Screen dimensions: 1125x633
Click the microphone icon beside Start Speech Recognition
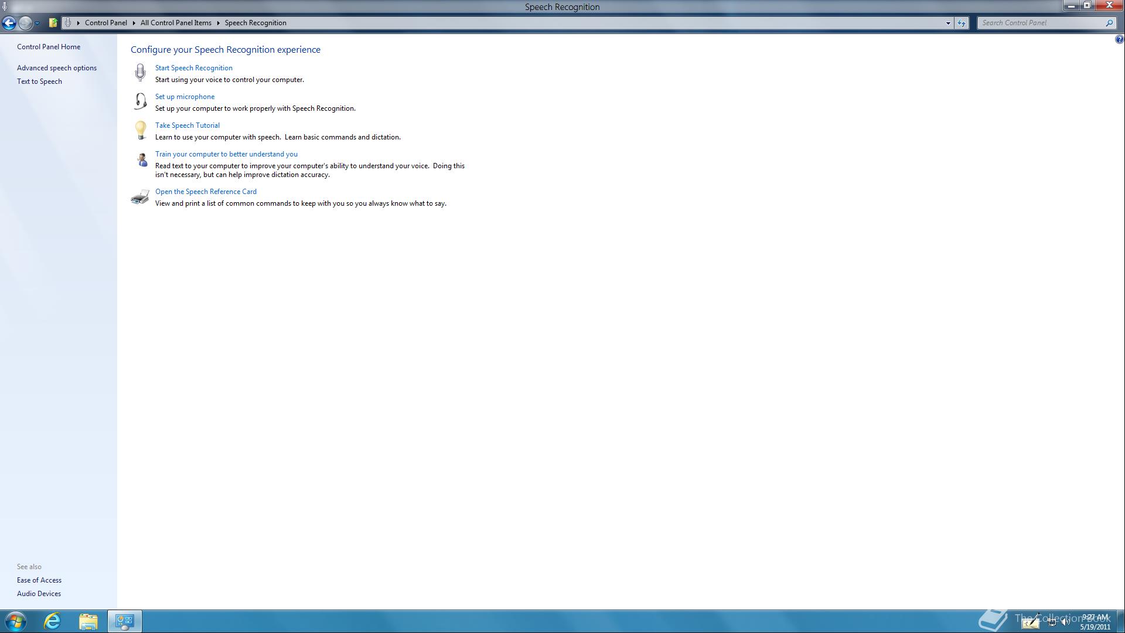(139, 72)
